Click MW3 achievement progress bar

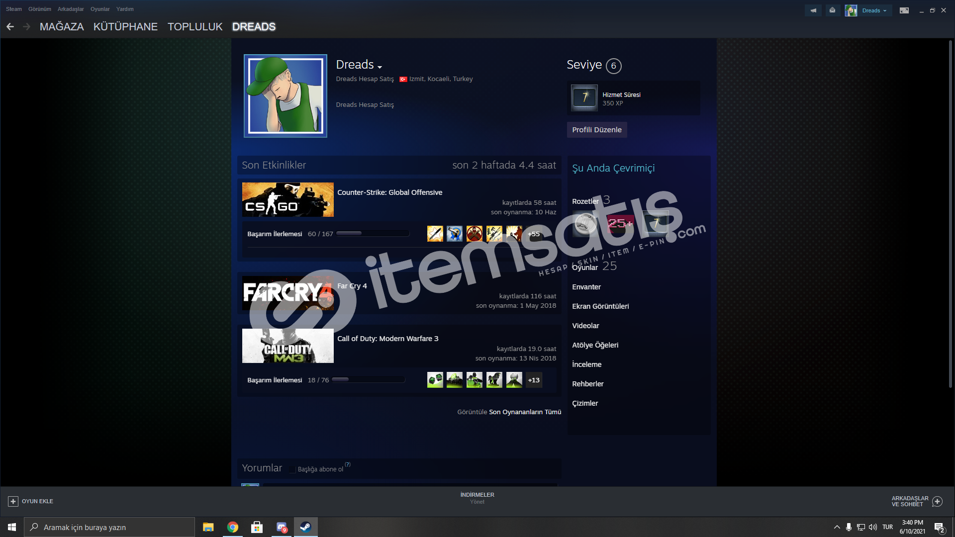[368, 379]
